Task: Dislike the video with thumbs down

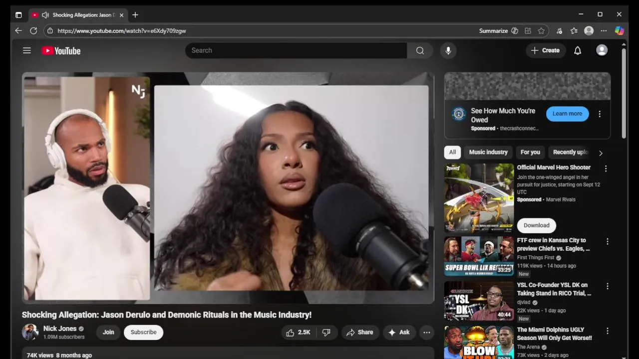Action: click(326, 332)
